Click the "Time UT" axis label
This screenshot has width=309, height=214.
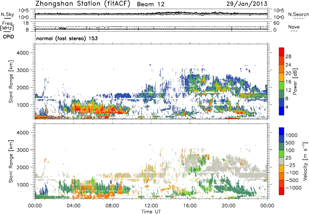151,212
